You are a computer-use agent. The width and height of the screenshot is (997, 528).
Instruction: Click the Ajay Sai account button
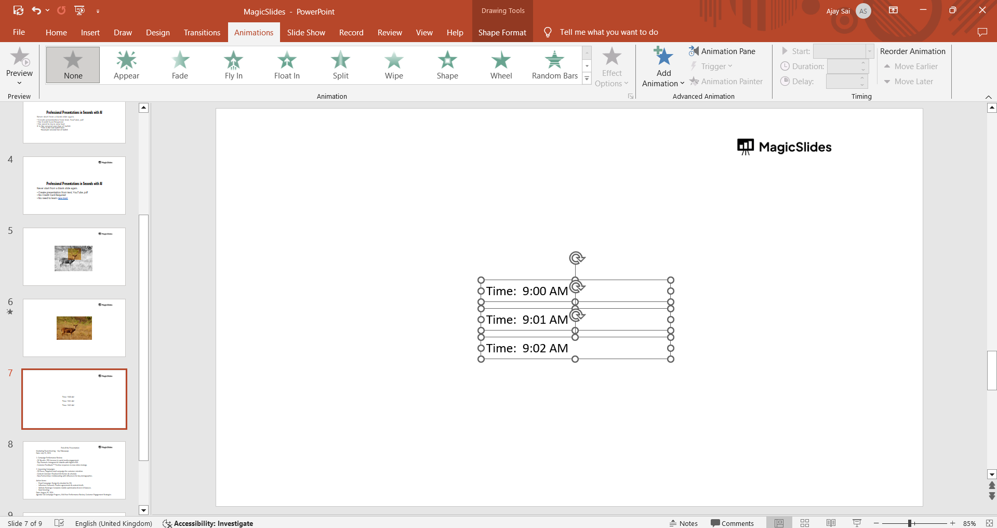pos(848,11)
